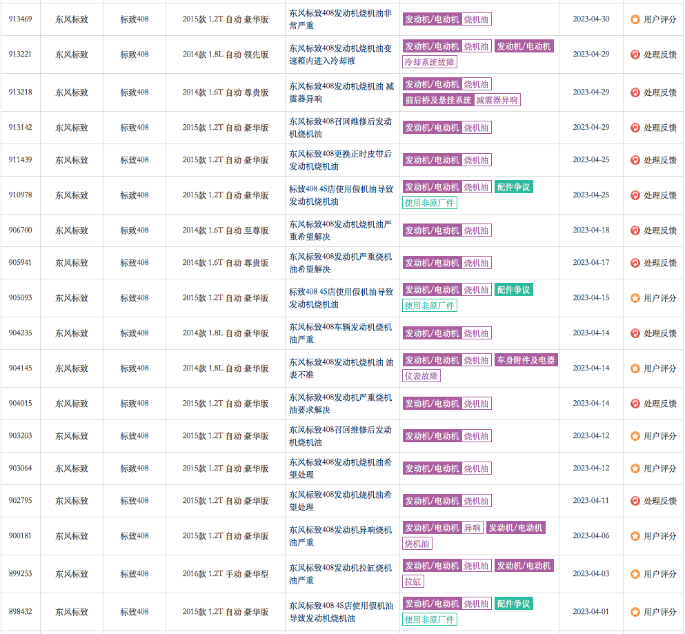Screen dimensions: 685x634
Task: Open complaint 发动机烧机油 油表不准
Action: click(341, 368)
